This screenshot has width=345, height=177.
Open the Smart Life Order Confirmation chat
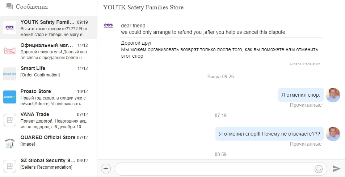[52, 71]
